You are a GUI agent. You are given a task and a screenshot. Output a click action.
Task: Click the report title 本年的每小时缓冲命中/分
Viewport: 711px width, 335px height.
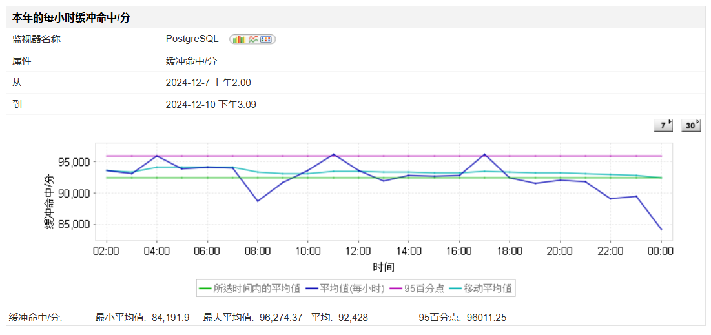point(71,17)
